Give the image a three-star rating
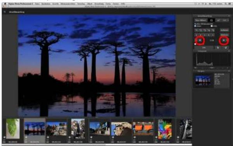 (x=205, y=35)
